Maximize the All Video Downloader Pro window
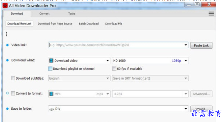 pyautogui.click(x=197, y=5)
